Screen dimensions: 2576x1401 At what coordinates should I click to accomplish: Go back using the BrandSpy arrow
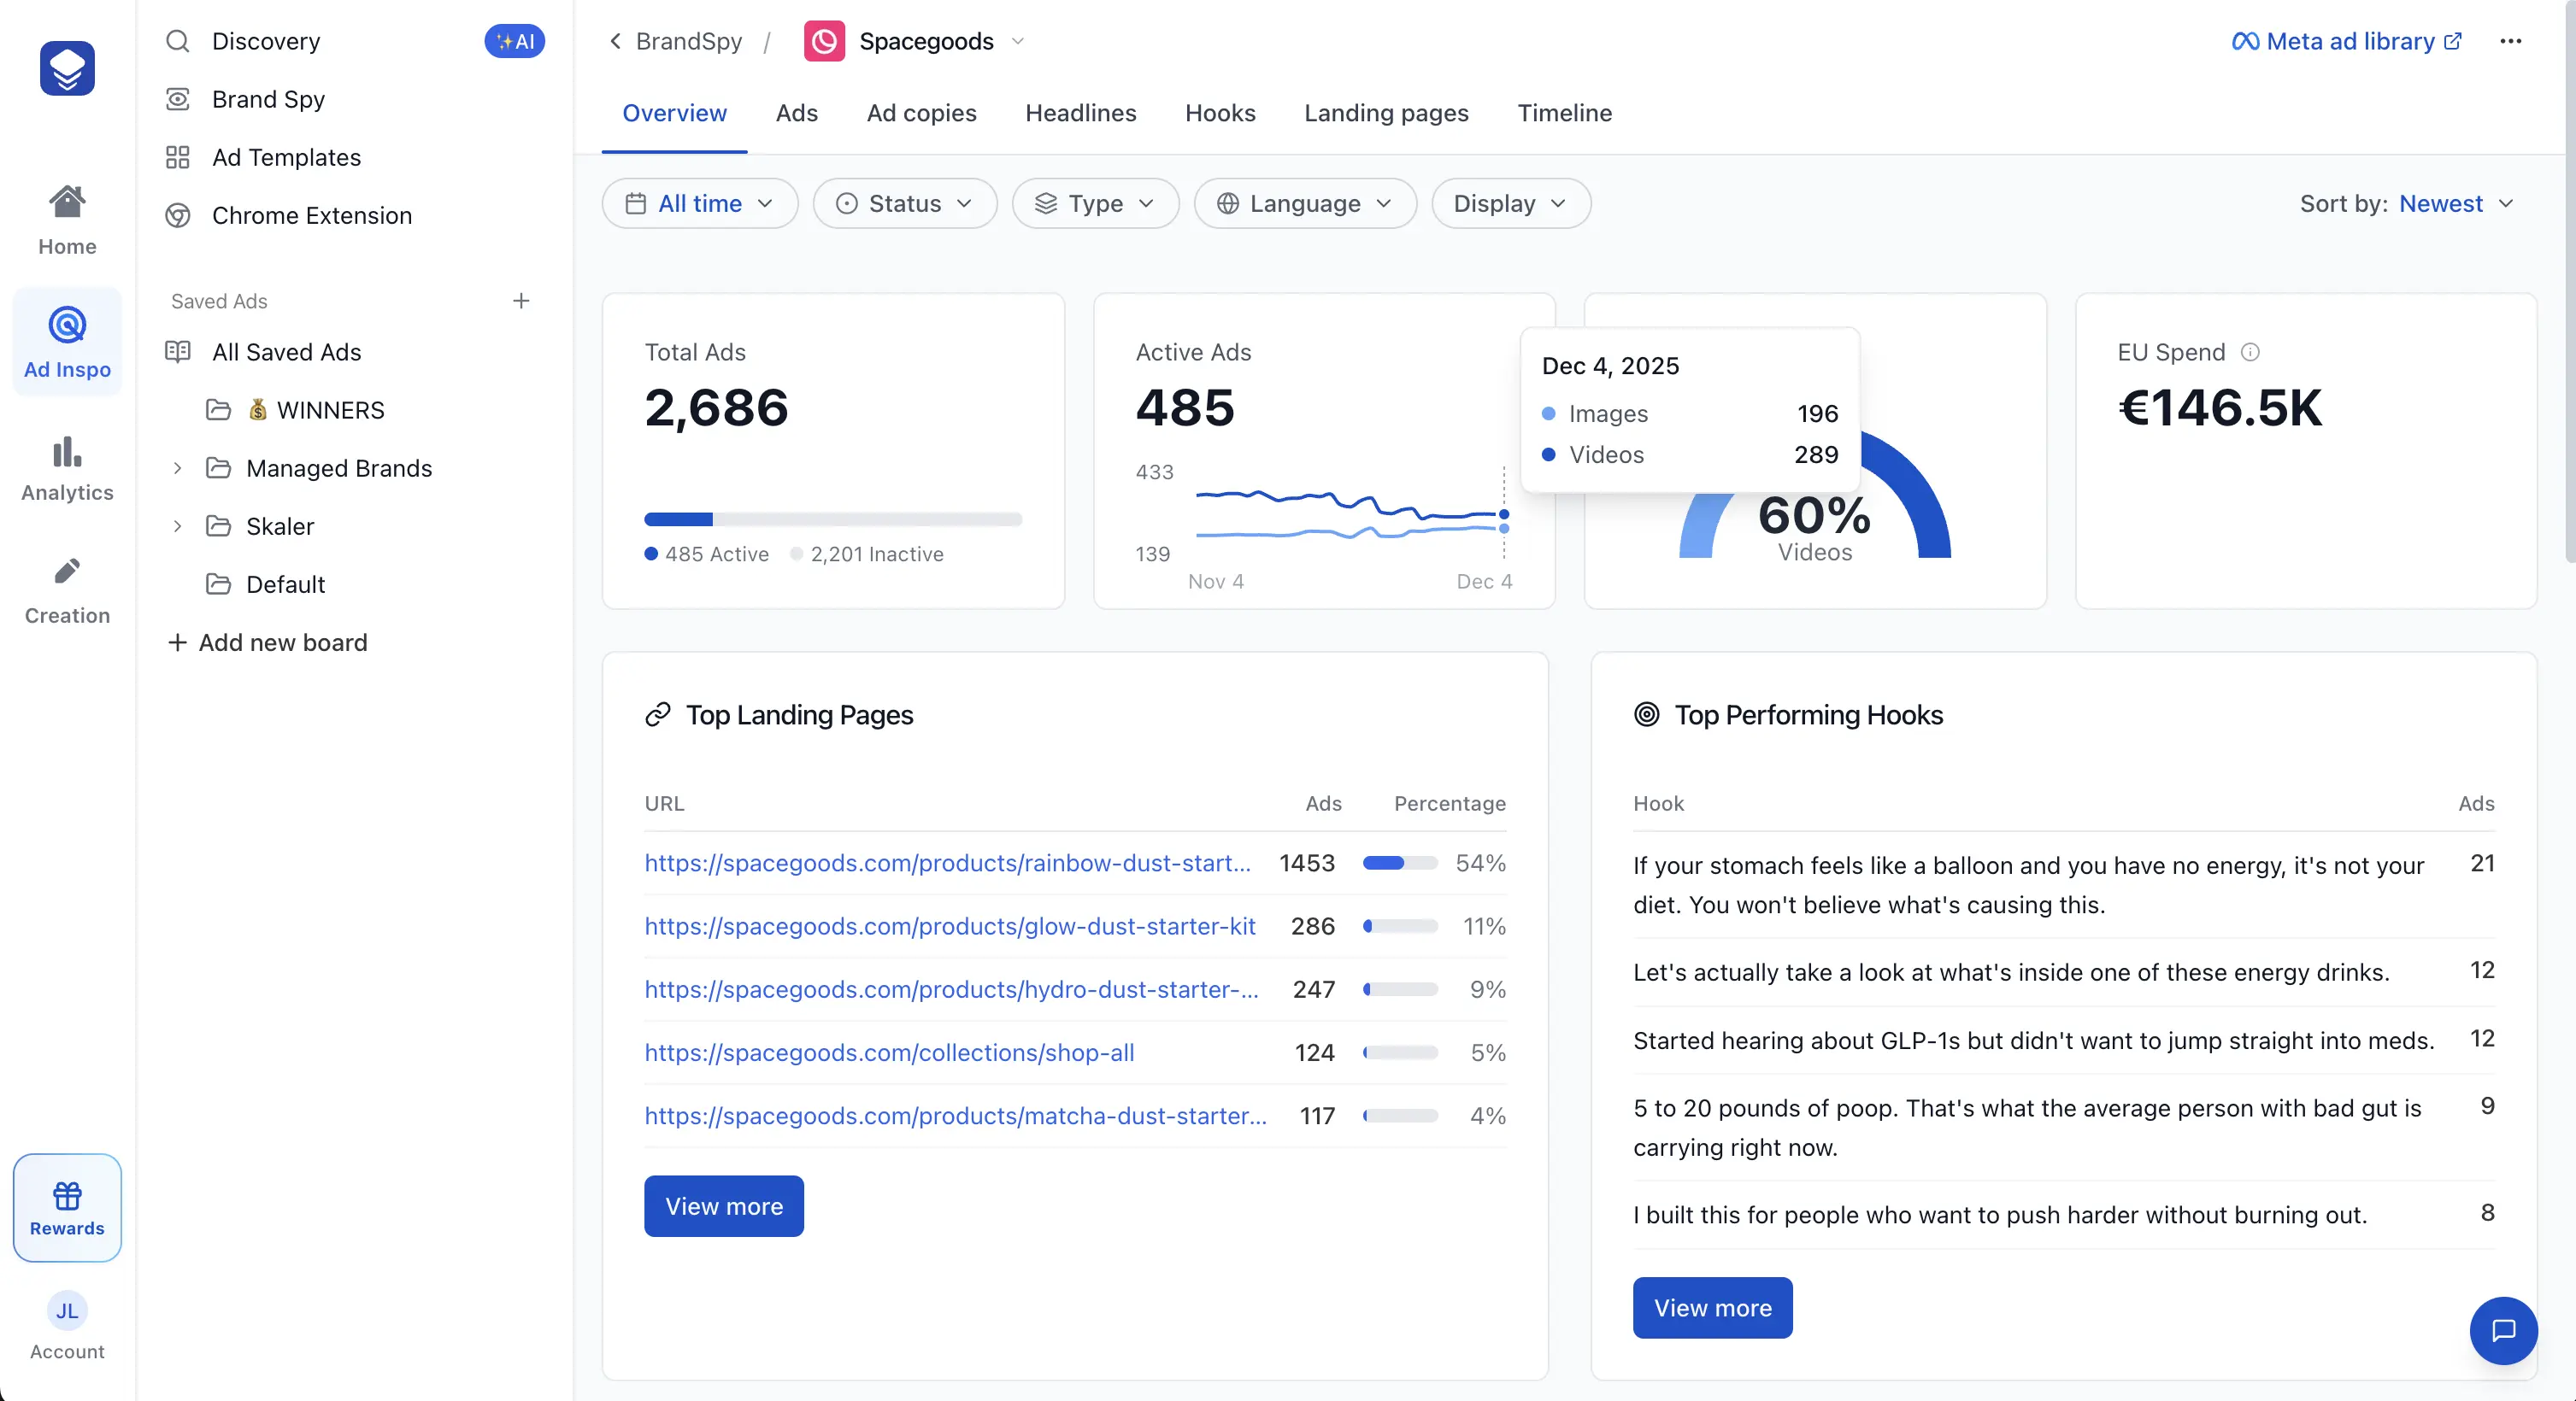[616, 41]
